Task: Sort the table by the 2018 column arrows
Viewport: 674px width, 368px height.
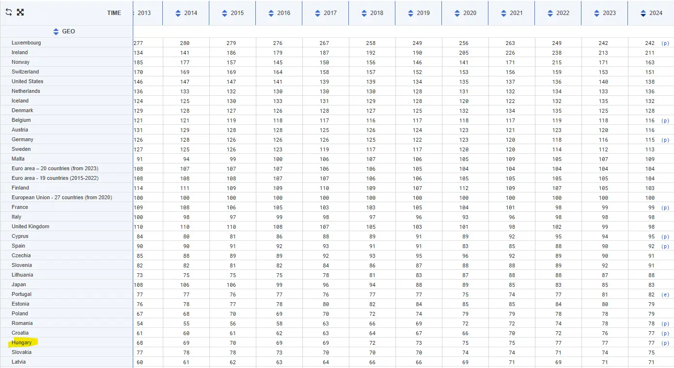Action: [x=364, y=13]
